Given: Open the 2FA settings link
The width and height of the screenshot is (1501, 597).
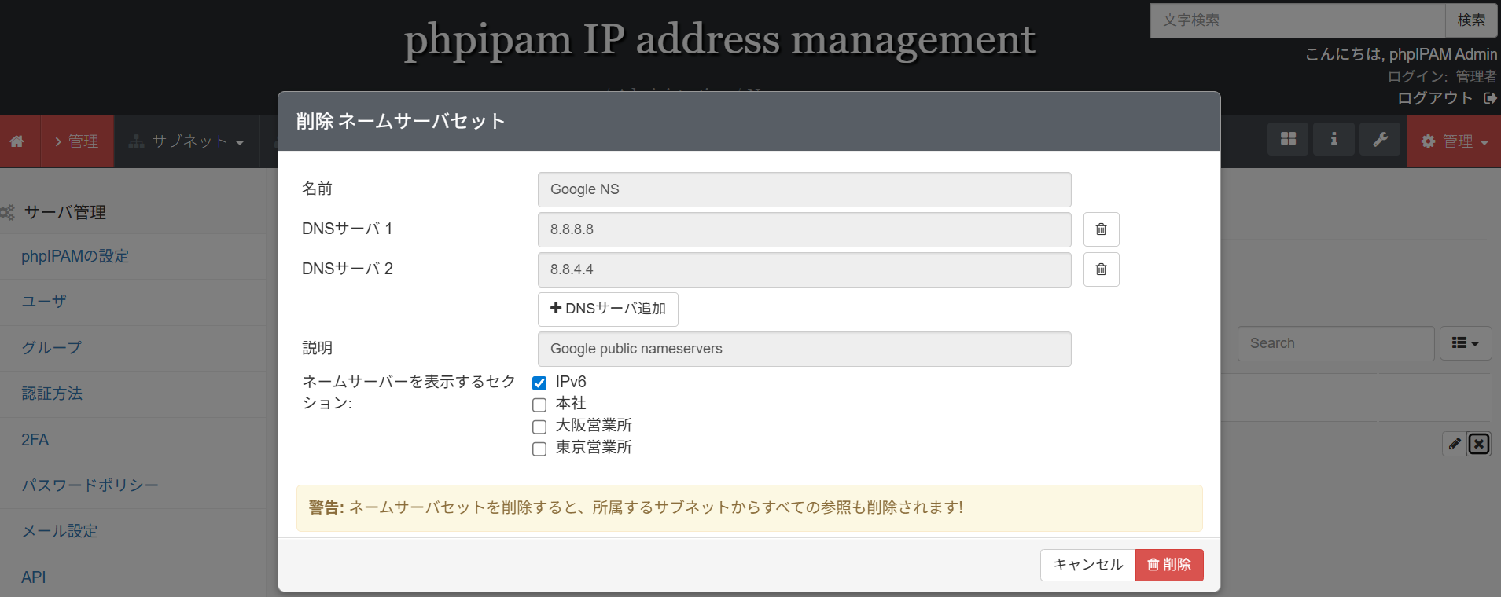Looking at the screenshot, I should pos(35,440).
